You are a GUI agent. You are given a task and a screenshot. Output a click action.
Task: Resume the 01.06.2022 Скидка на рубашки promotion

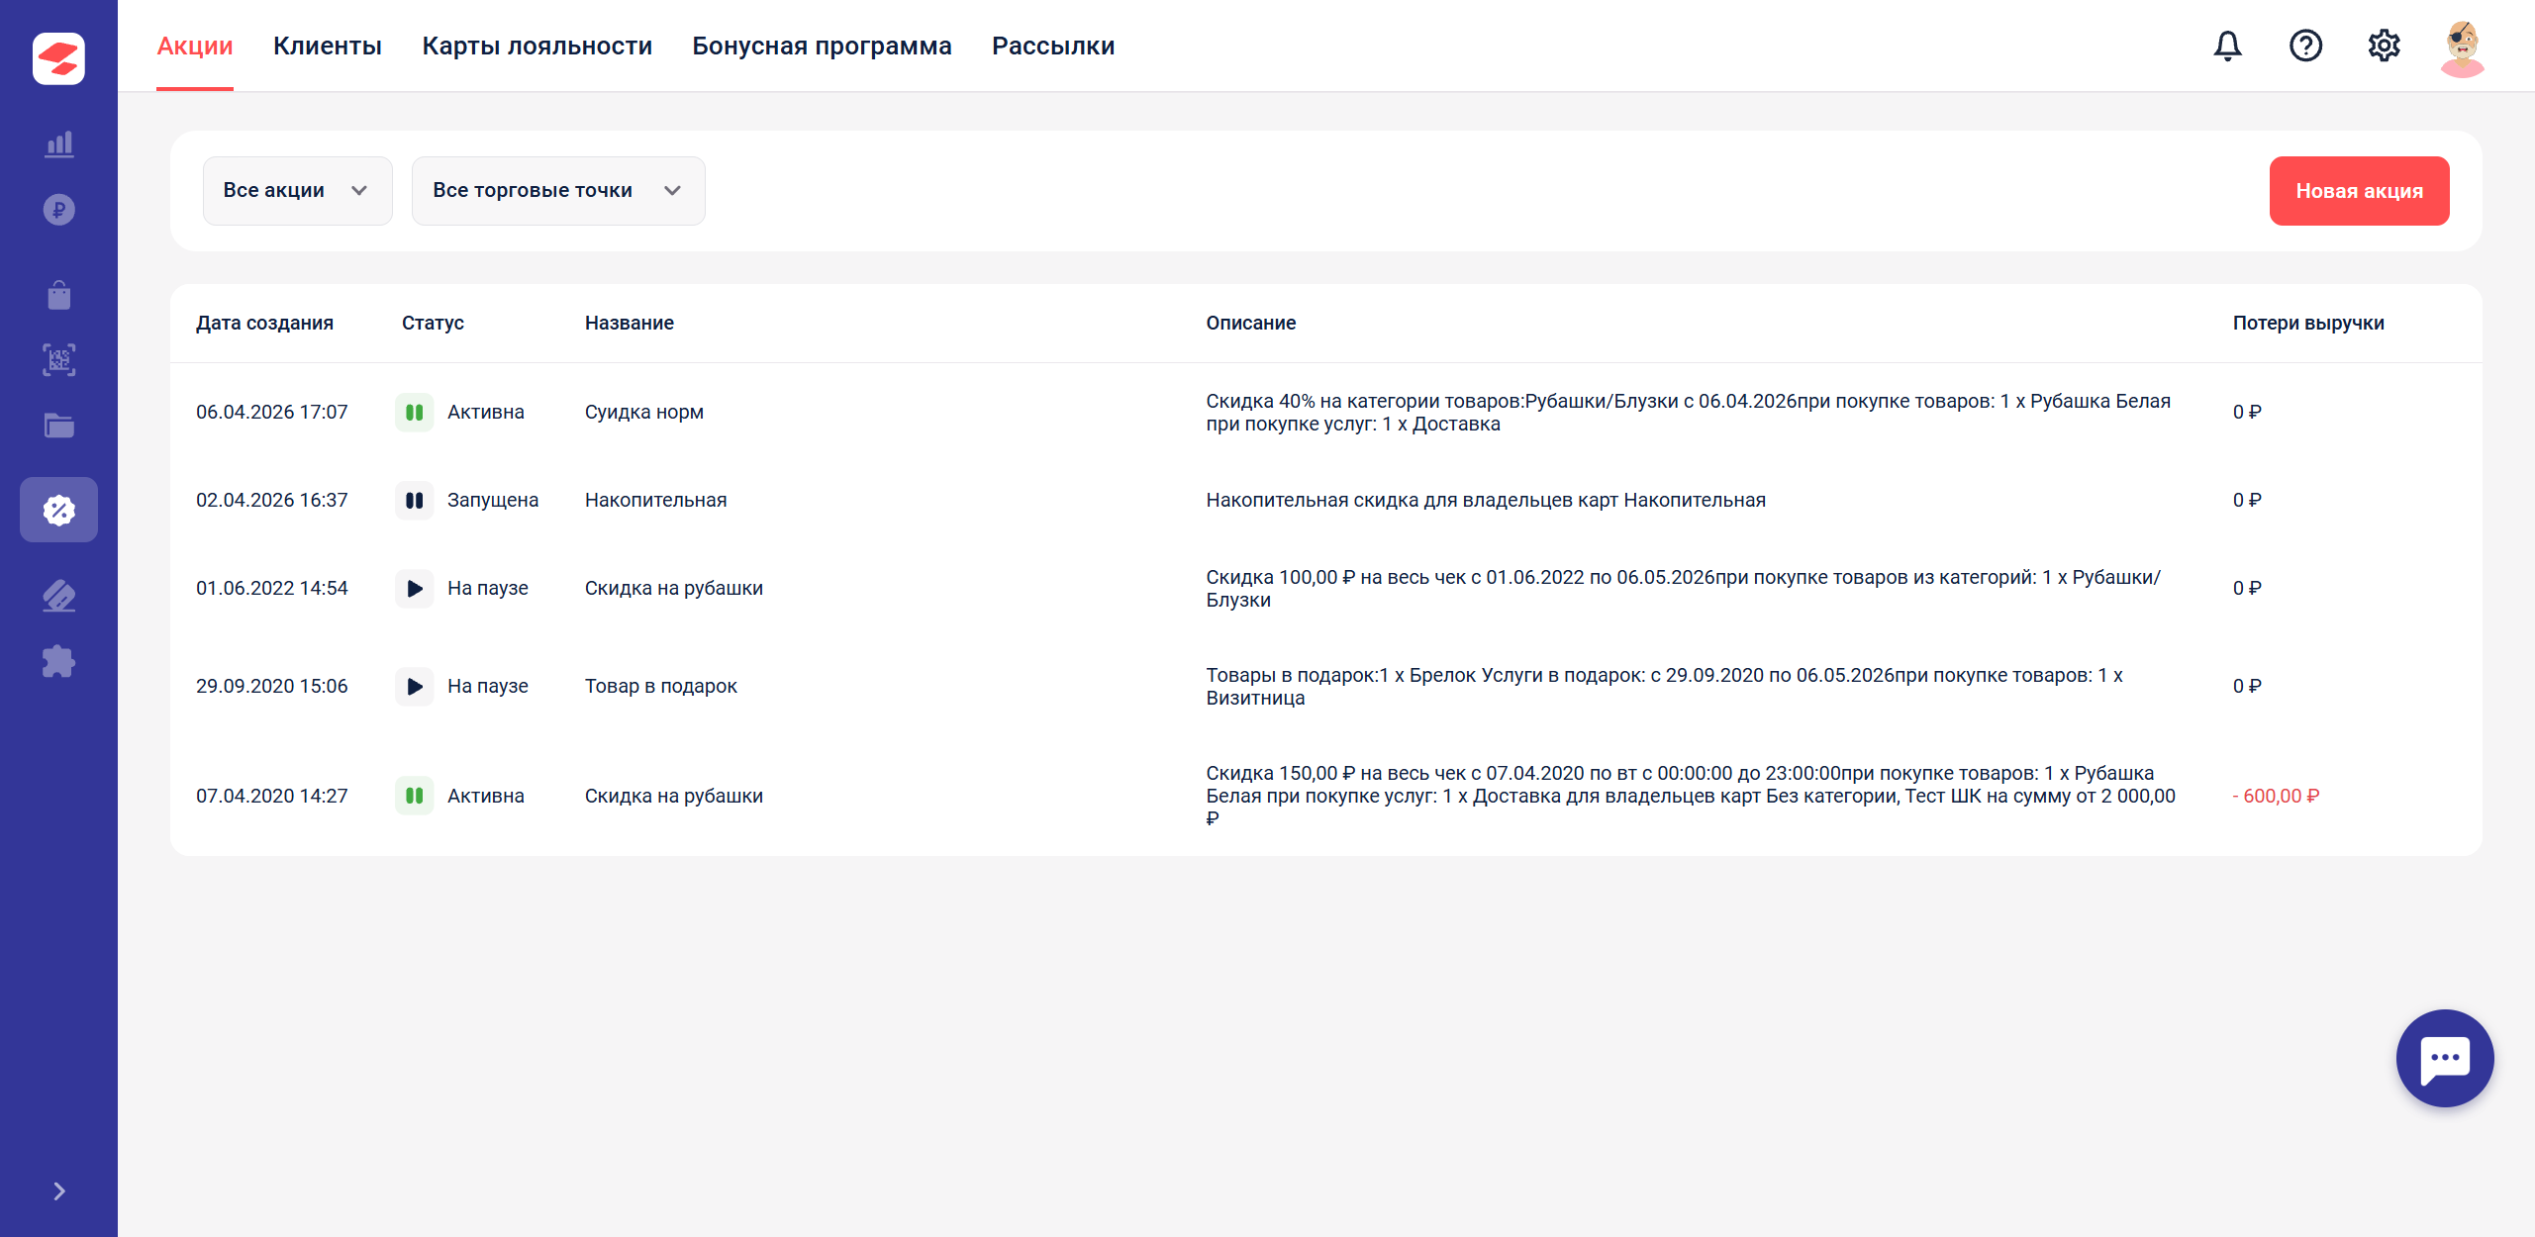tap(415, 588)
